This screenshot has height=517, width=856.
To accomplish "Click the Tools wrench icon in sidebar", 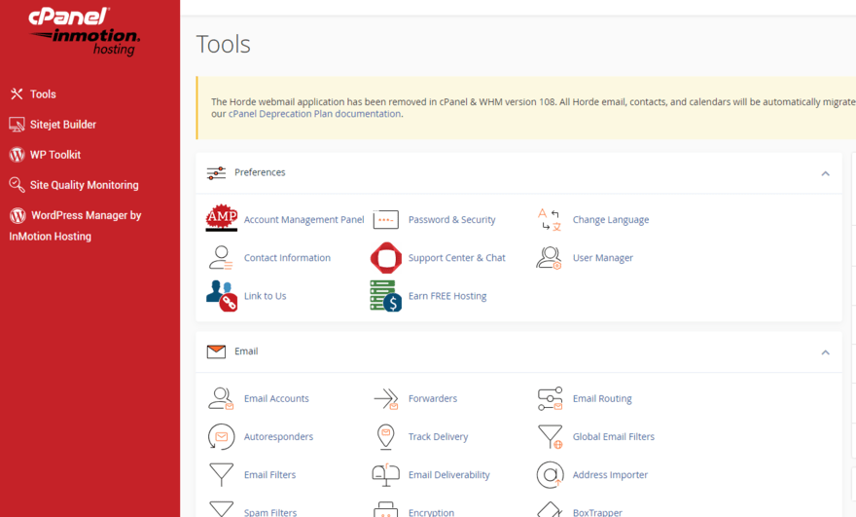I will (17, 94).
